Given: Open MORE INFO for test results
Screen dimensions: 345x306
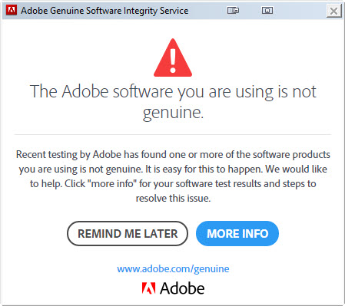Looking at the screenshot, I should [237, 234].
